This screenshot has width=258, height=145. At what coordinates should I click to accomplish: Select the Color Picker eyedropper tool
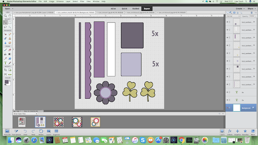pos(5,58)
